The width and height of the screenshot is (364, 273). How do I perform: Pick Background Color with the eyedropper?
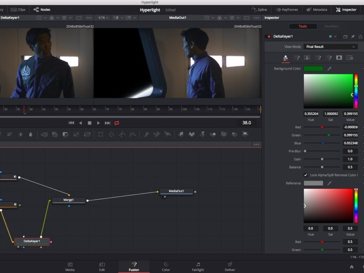(329, 69)
